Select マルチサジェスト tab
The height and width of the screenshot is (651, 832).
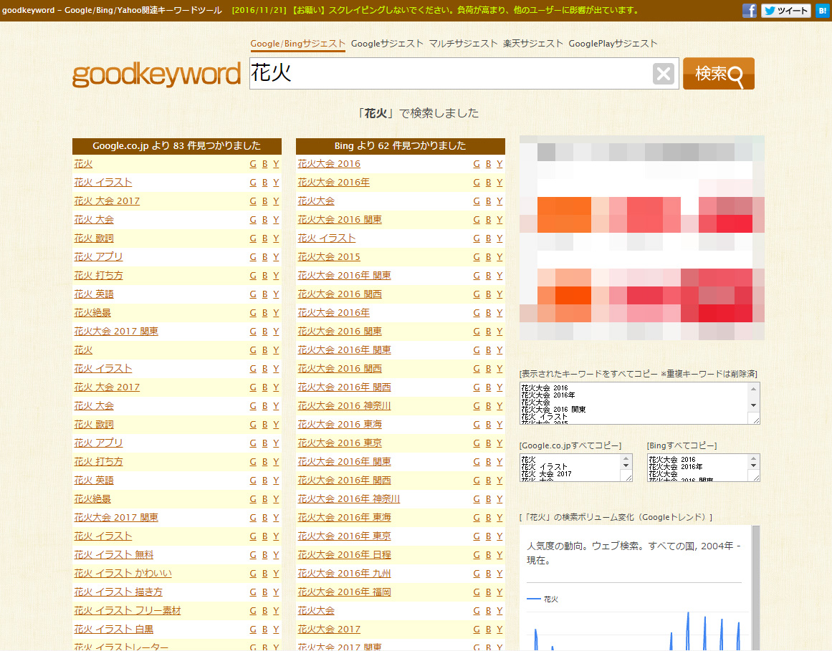[463, 44]
